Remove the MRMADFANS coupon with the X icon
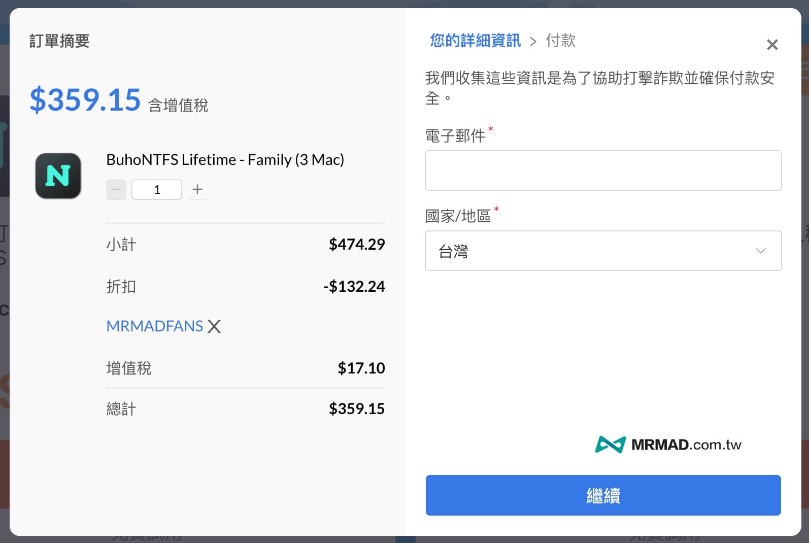The width and height of the screenshot is (809, 543). (215, 326)
